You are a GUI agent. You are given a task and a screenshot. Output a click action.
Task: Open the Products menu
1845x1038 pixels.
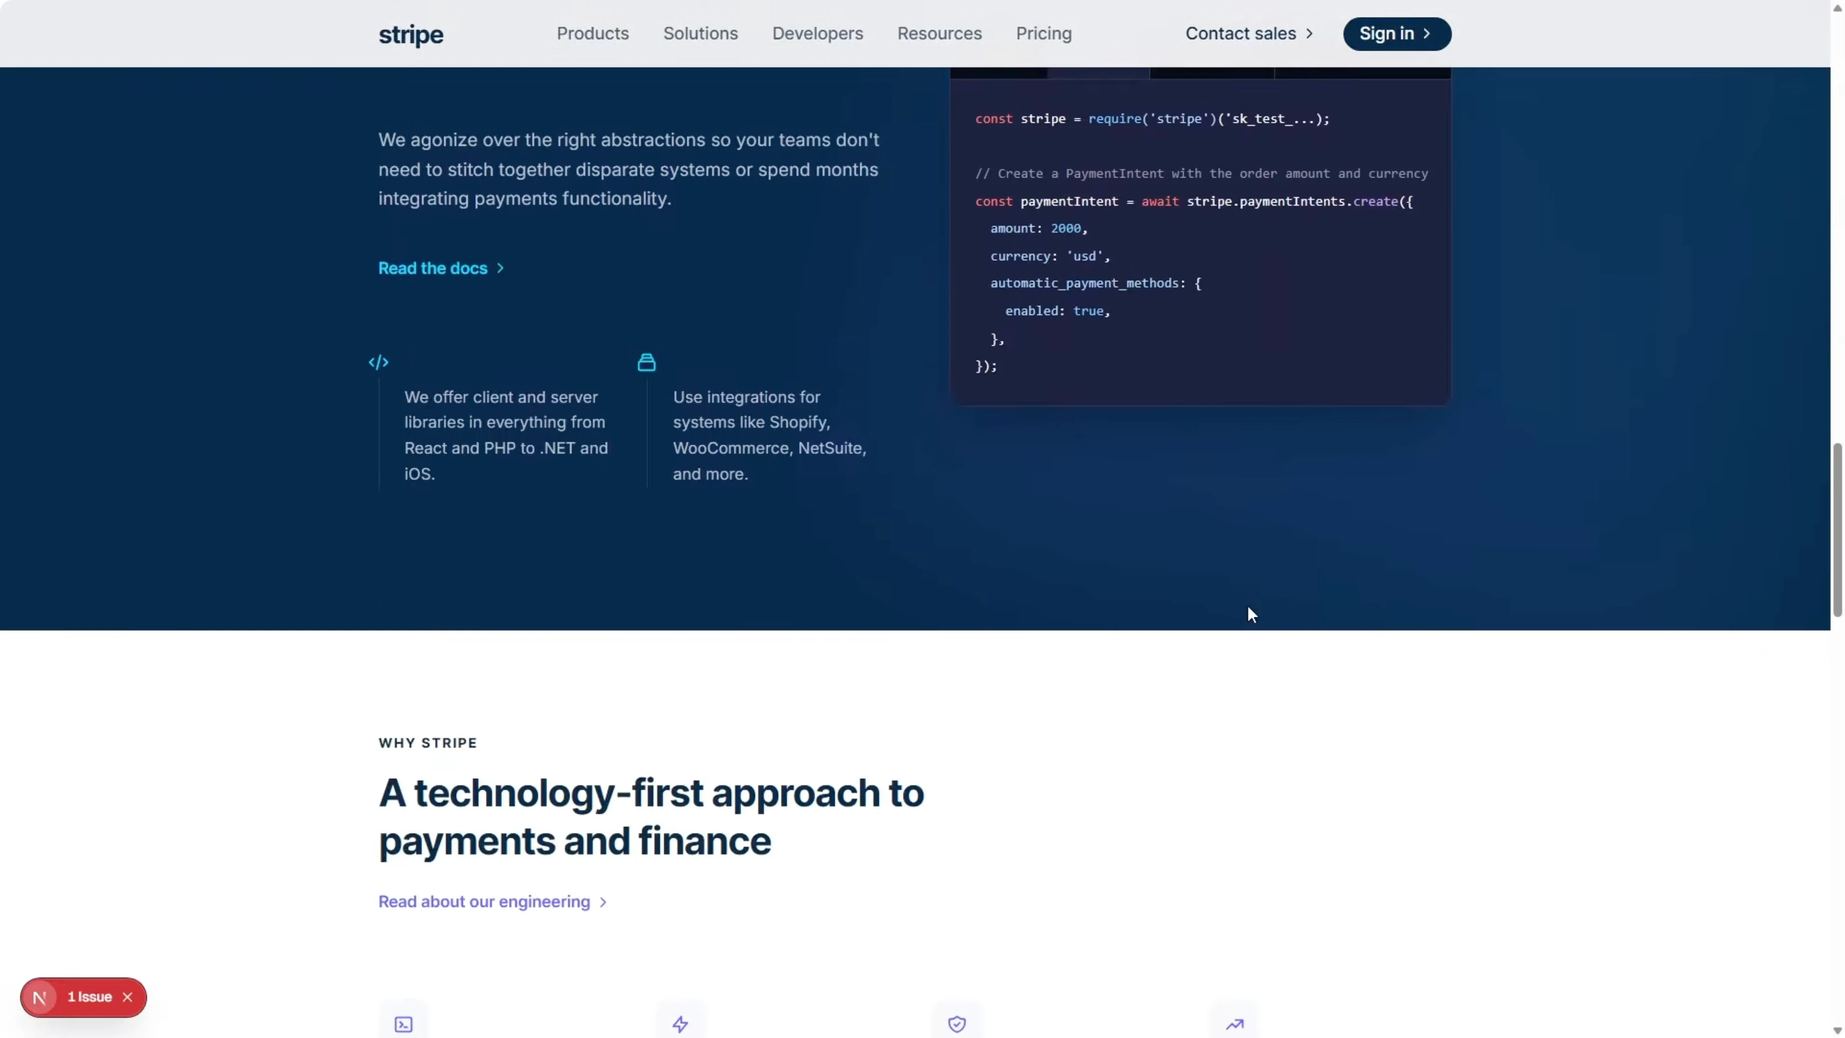pos(592,34)
